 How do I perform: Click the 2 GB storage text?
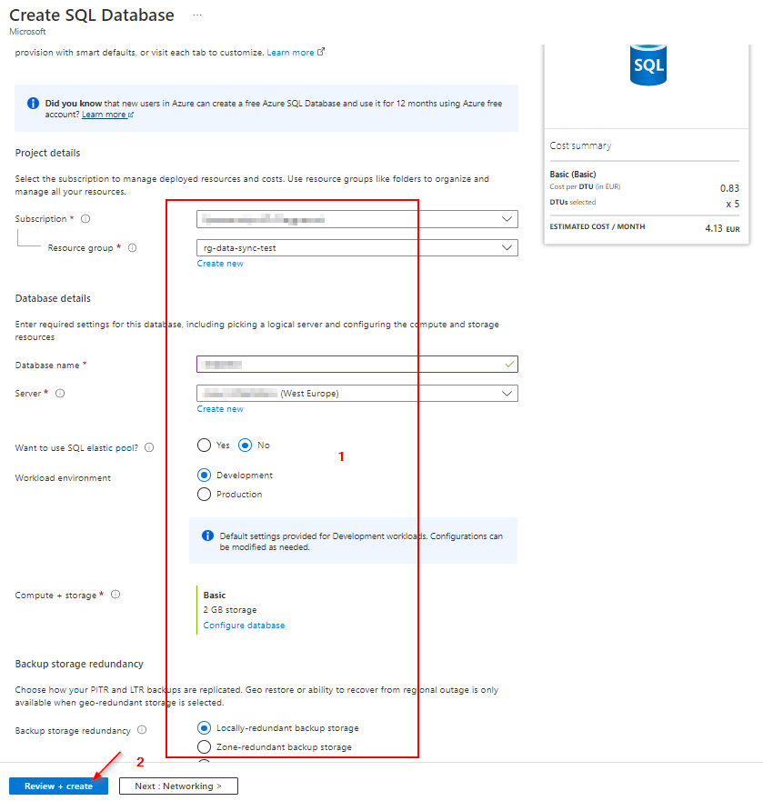[230, 610]
